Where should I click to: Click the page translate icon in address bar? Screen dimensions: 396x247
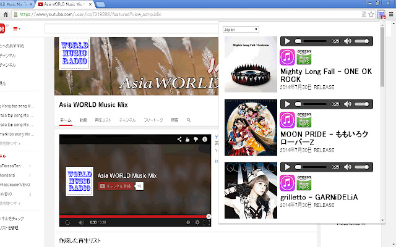[x=364, y=14]
